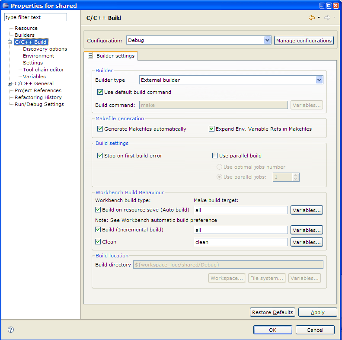
Task: Toggle Use default build command checkbox
Action: click(100, 92)
